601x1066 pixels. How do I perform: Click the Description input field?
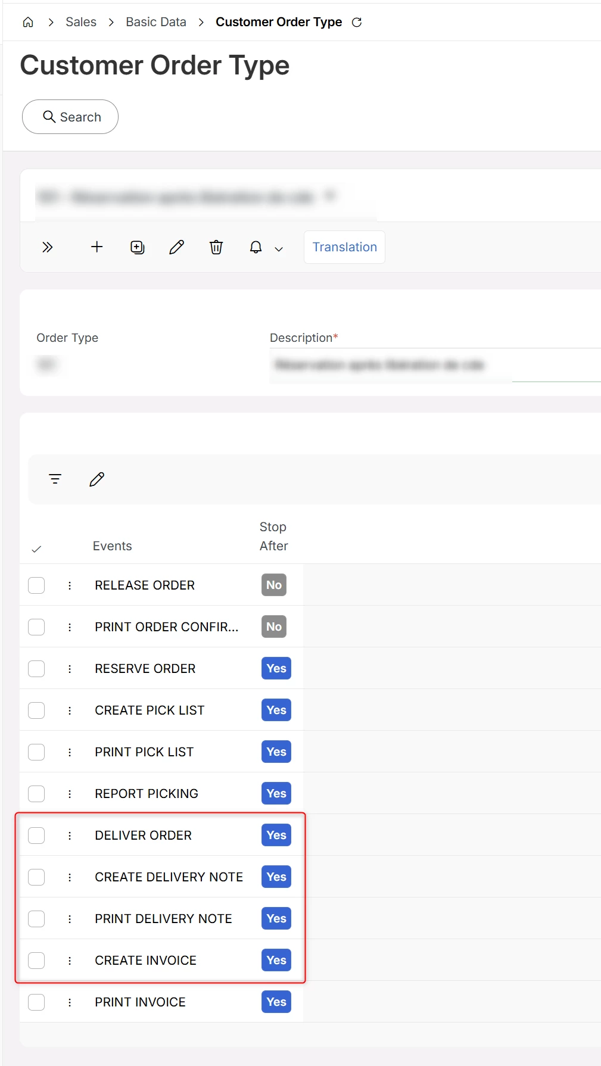pos(435,365)
